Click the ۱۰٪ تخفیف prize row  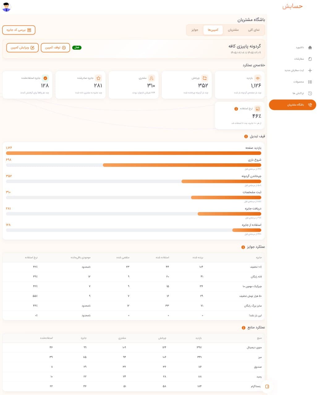pos(134,267)
